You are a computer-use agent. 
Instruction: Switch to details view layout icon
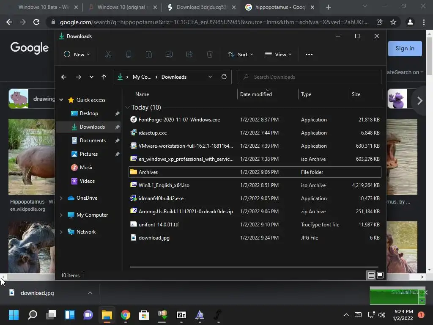(371, 275)
